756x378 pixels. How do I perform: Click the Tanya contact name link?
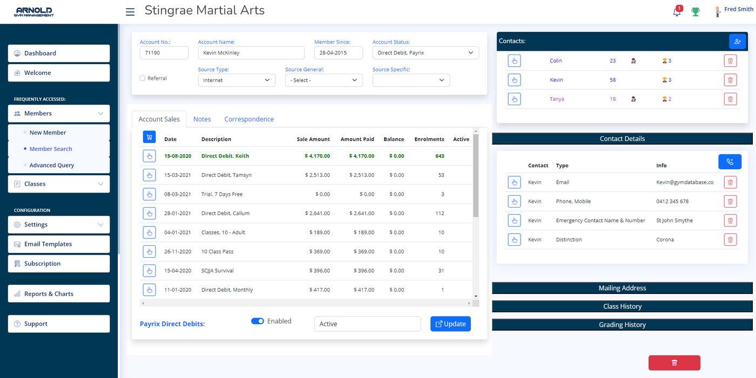[556, 99]
